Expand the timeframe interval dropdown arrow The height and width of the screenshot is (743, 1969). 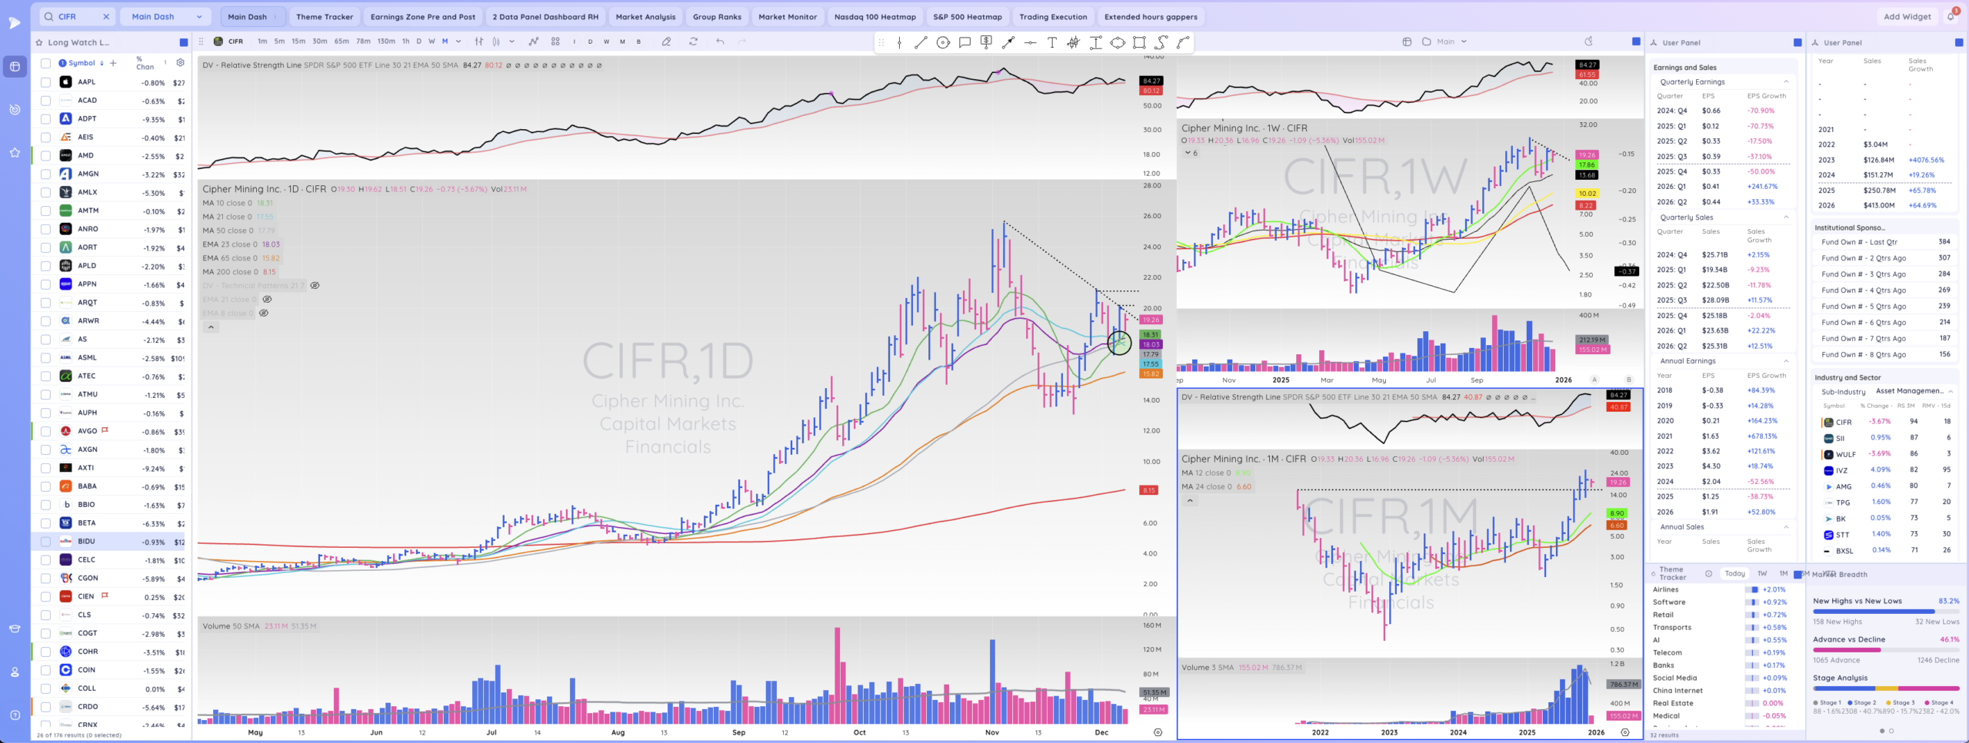coord(458,41)
